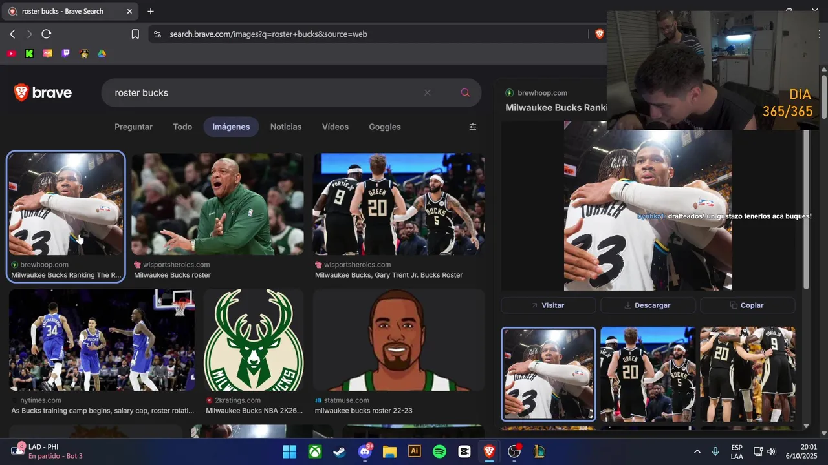Image resolution: width=828 pixels, height=465 pixels.
Task: Open volume controls in system tray
Action: [x=771, y=451]
